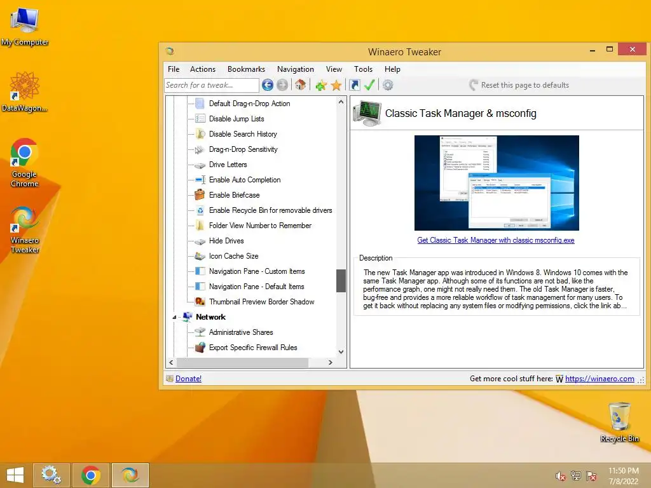
Task: Select the Winaero Tweaker desktop shortcut
Action: tap(25, 229)
